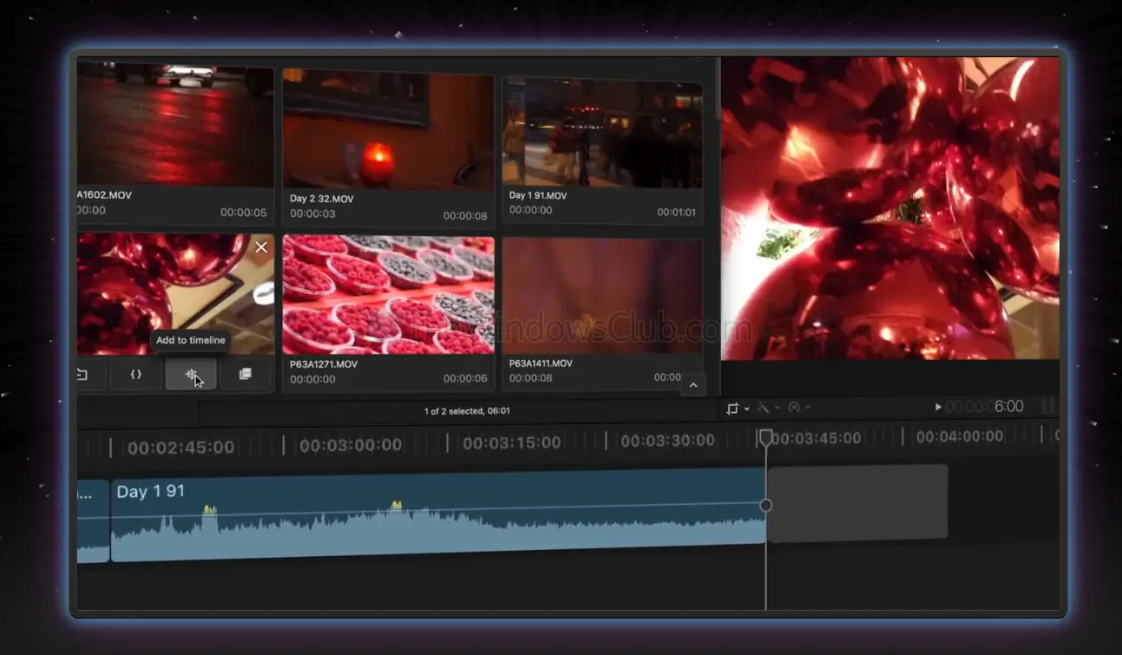1122x655 pixels.
Task: Click the Day 2 32.MOV file name
Action: [321, 199]
